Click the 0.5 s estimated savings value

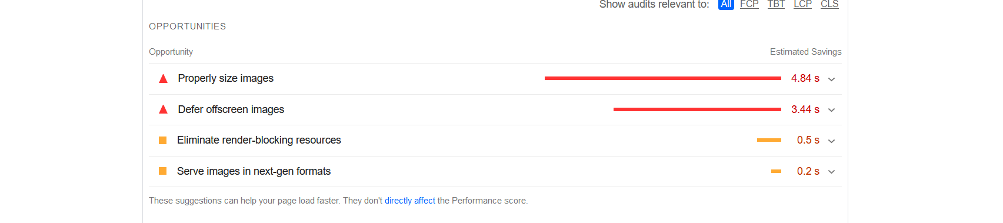coord(808,140)
